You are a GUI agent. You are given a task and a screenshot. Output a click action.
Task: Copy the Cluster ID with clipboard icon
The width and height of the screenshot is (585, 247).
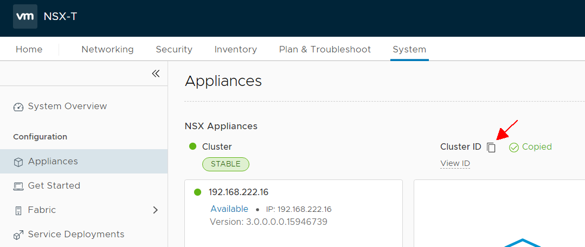491,148
